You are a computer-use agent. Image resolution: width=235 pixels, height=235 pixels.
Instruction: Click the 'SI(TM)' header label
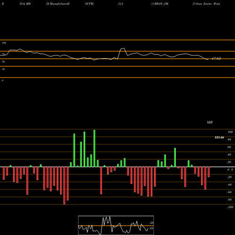(89, 4)
